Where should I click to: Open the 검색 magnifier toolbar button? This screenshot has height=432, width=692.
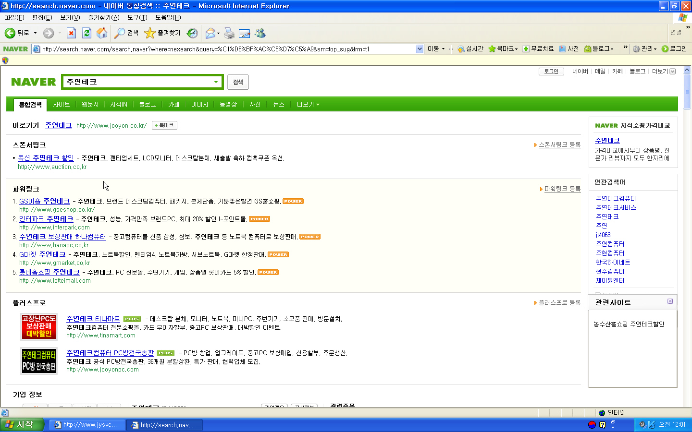pos(127,33)
